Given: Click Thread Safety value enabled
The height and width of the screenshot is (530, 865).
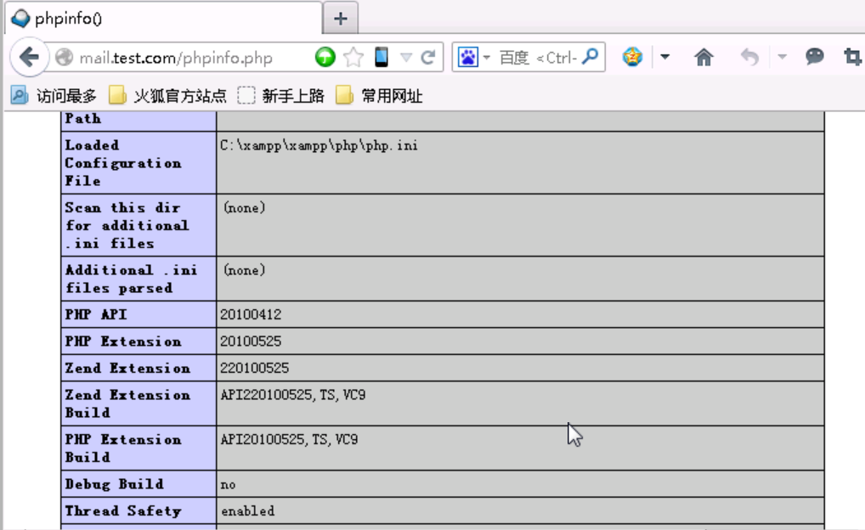Looking at the screenshot, I should coord(247,511).
